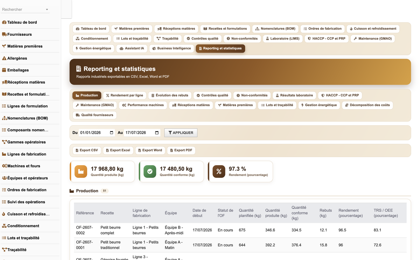Select the Rendement par ligne report
This screenshot has width=420, height=260.
(124, 95)
